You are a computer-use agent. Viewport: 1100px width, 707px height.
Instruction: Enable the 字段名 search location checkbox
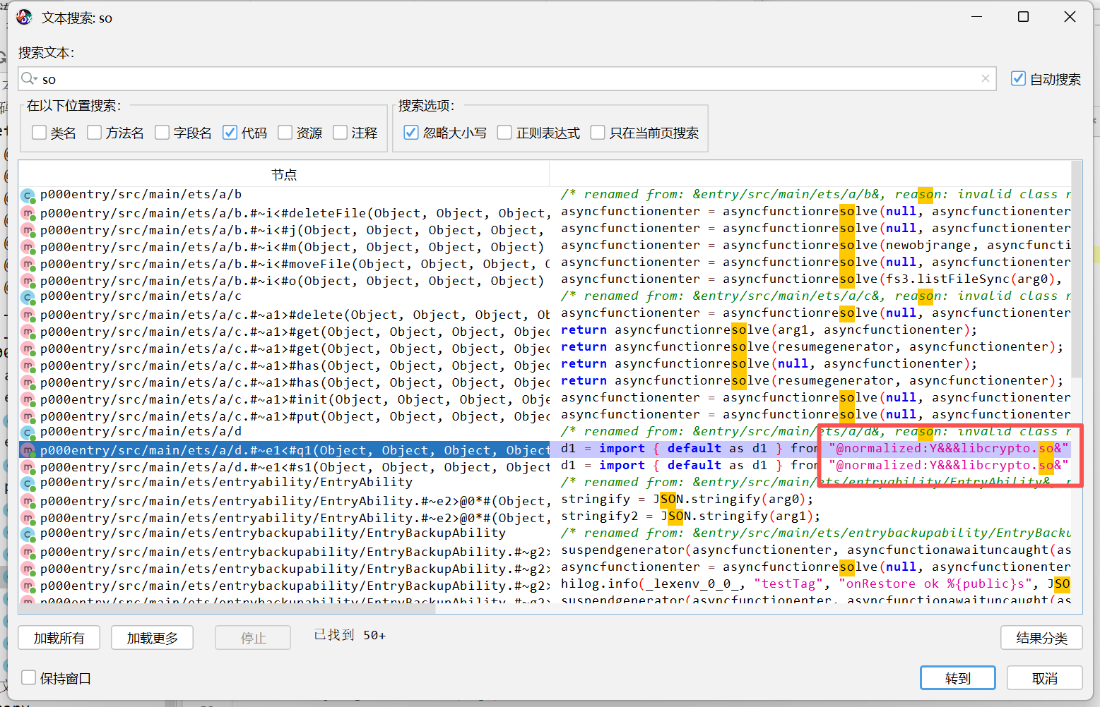pyautogui.click(x=162, y=133)
